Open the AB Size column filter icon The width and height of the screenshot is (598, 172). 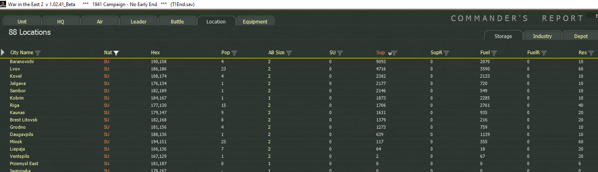coord(289,53)
